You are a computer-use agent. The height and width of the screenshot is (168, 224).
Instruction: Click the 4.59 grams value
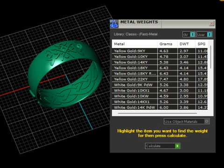point(164,96)
